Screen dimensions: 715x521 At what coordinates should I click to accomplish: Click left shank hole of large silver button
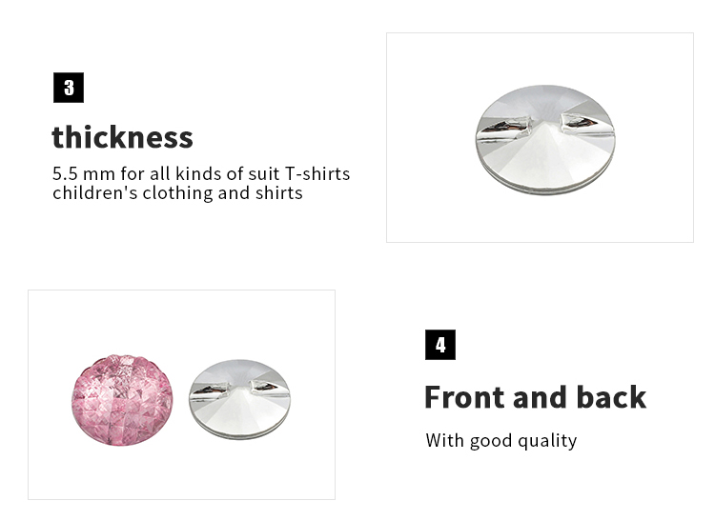[x=504, y=125]
